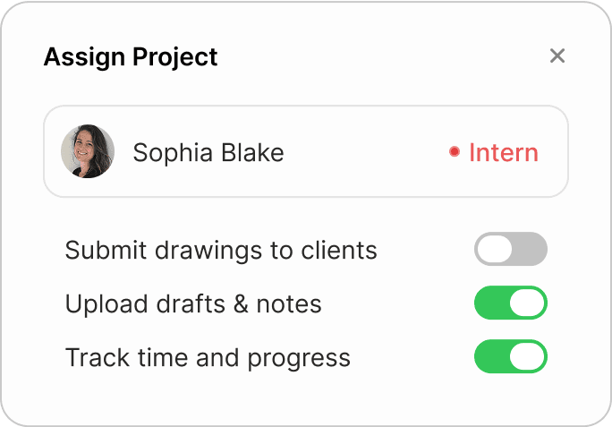The width and height of the screenshot is (612, 427).
Task: Click the "Submit drawings to clients" label
Action: (221, 250)
